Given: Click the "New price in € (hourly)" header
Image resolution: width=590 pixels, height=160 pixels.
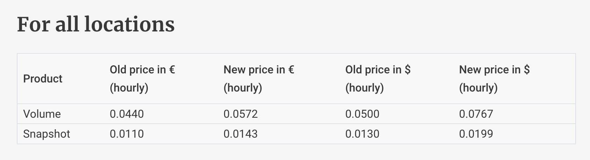Looking at the screenshot, I should point(259,79).
